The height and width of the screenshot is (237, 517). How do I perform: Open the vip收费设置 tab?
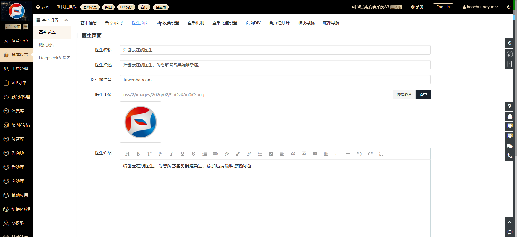tap(168, 23)
